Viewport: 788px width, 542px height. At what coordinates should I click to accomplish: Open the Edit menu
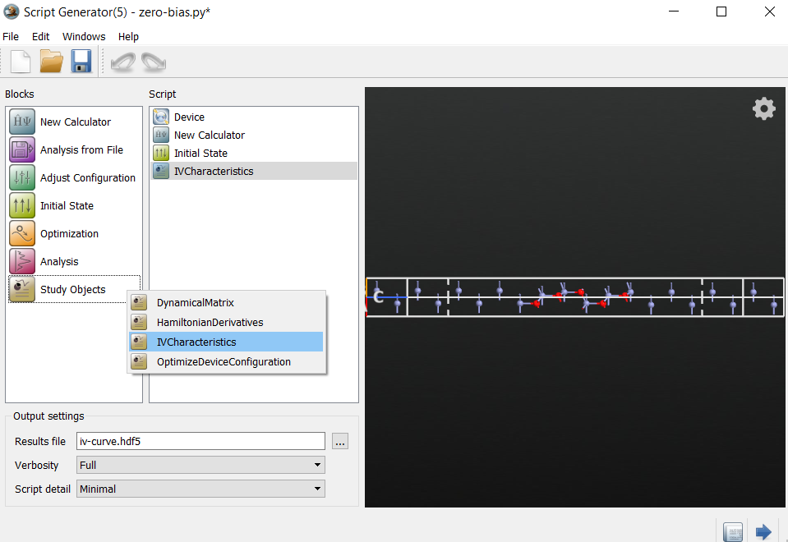[41, 37]
